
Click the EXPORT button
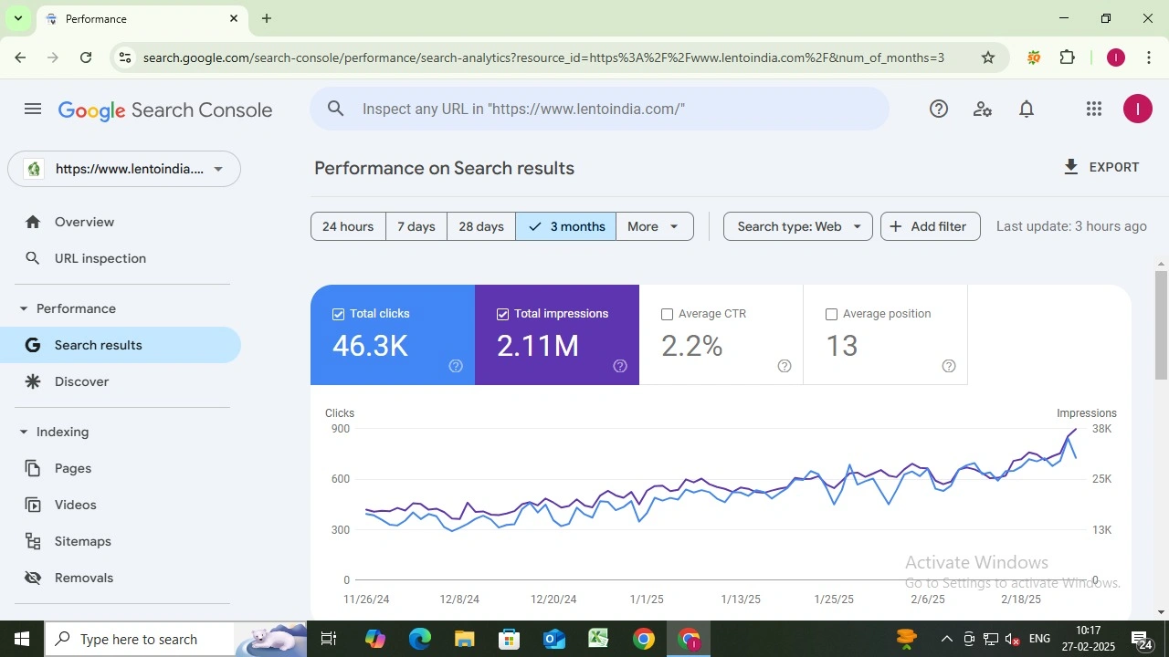[x=1101, y=167]
